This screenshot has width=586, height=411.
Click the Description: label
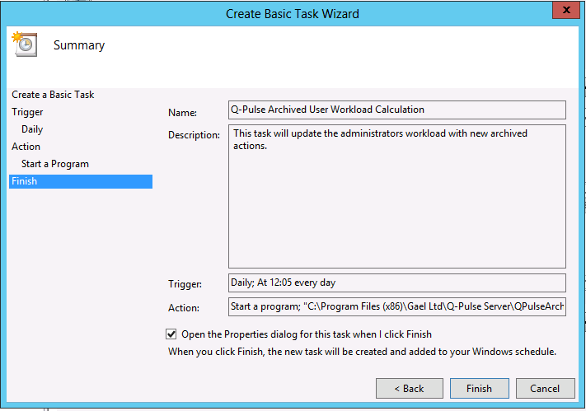tap(194, 135)
